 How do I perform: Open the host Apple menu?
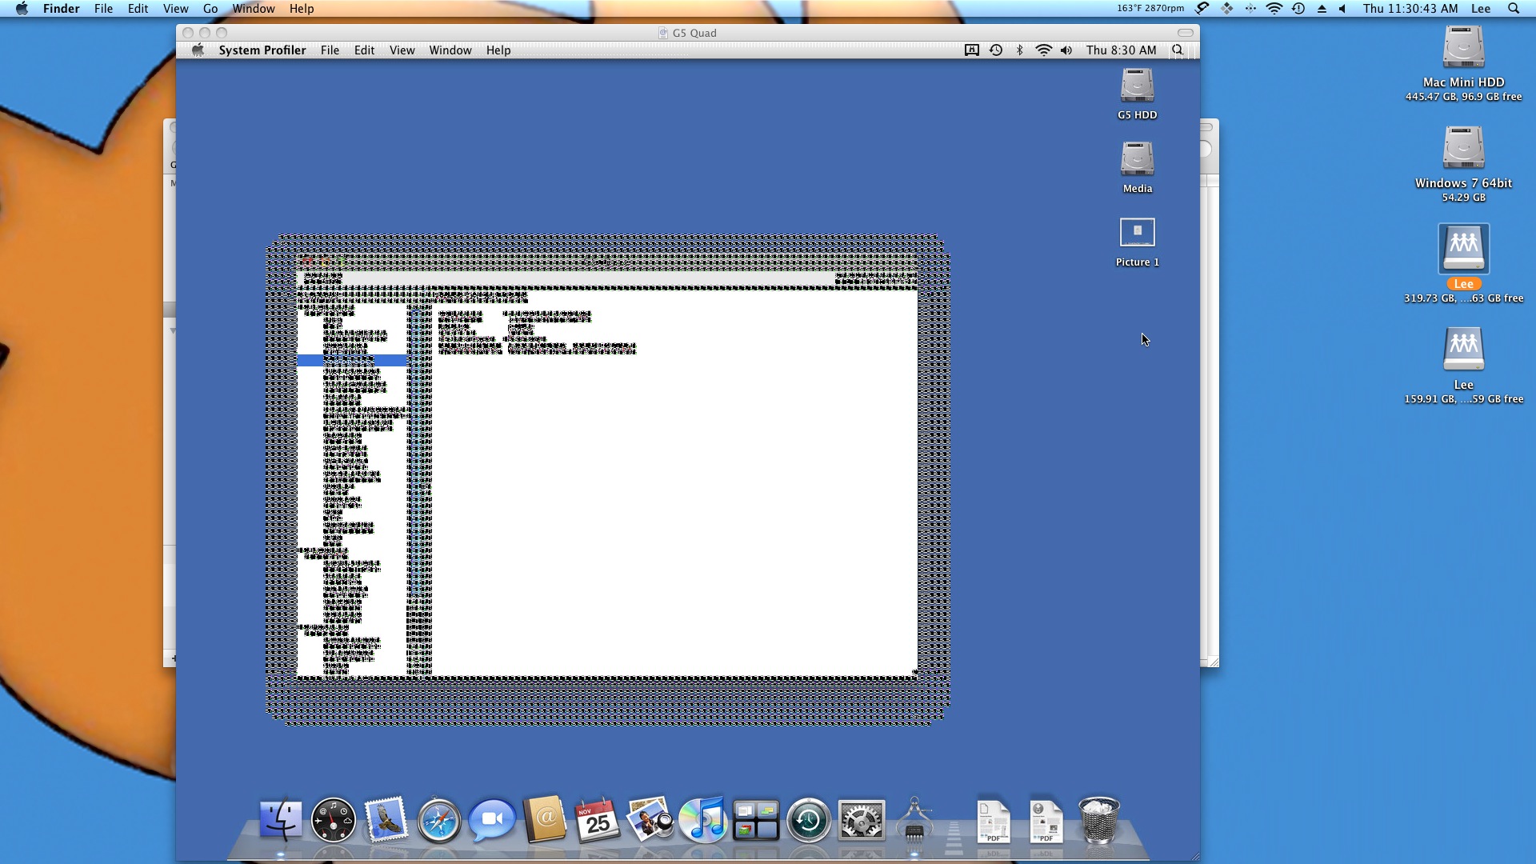pos(22,8)
